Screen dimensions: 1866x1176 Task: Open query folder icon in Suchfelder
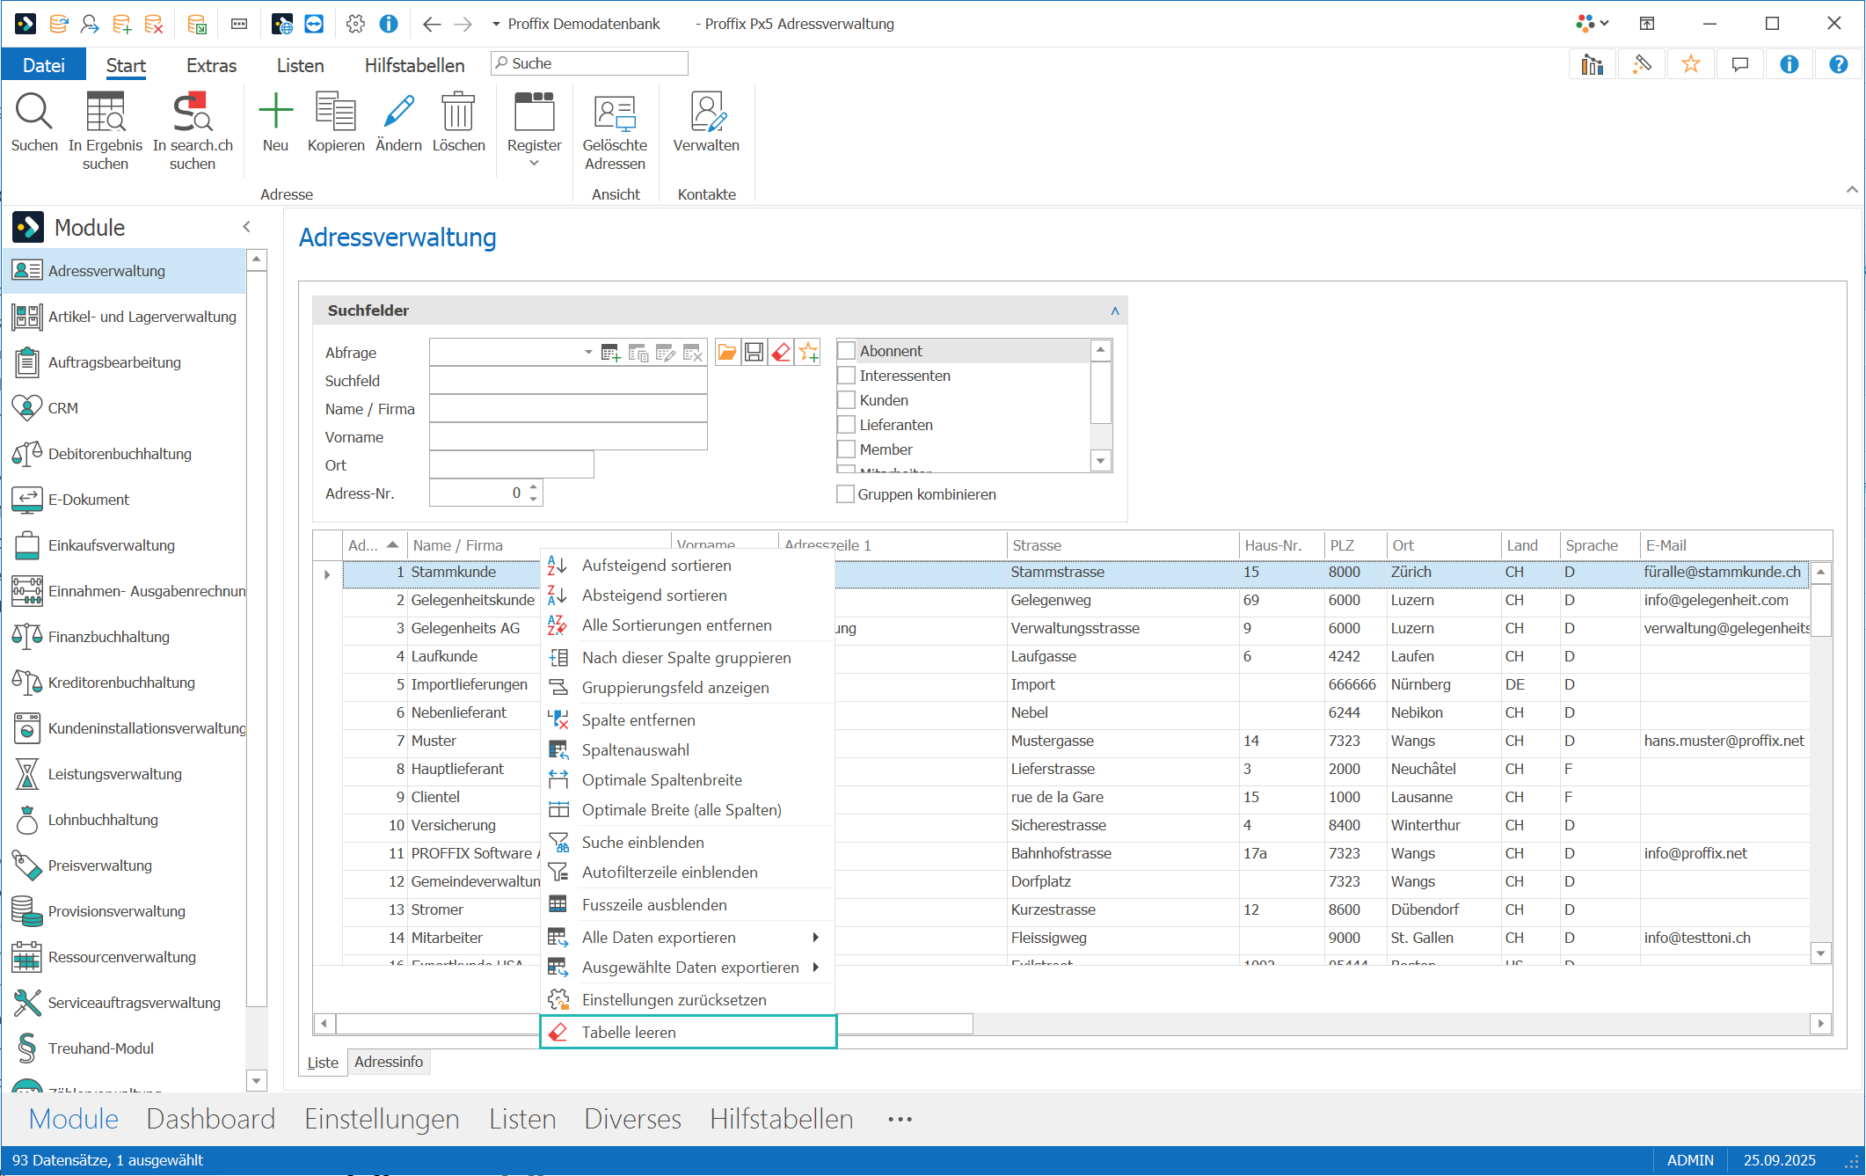[727, 353]
